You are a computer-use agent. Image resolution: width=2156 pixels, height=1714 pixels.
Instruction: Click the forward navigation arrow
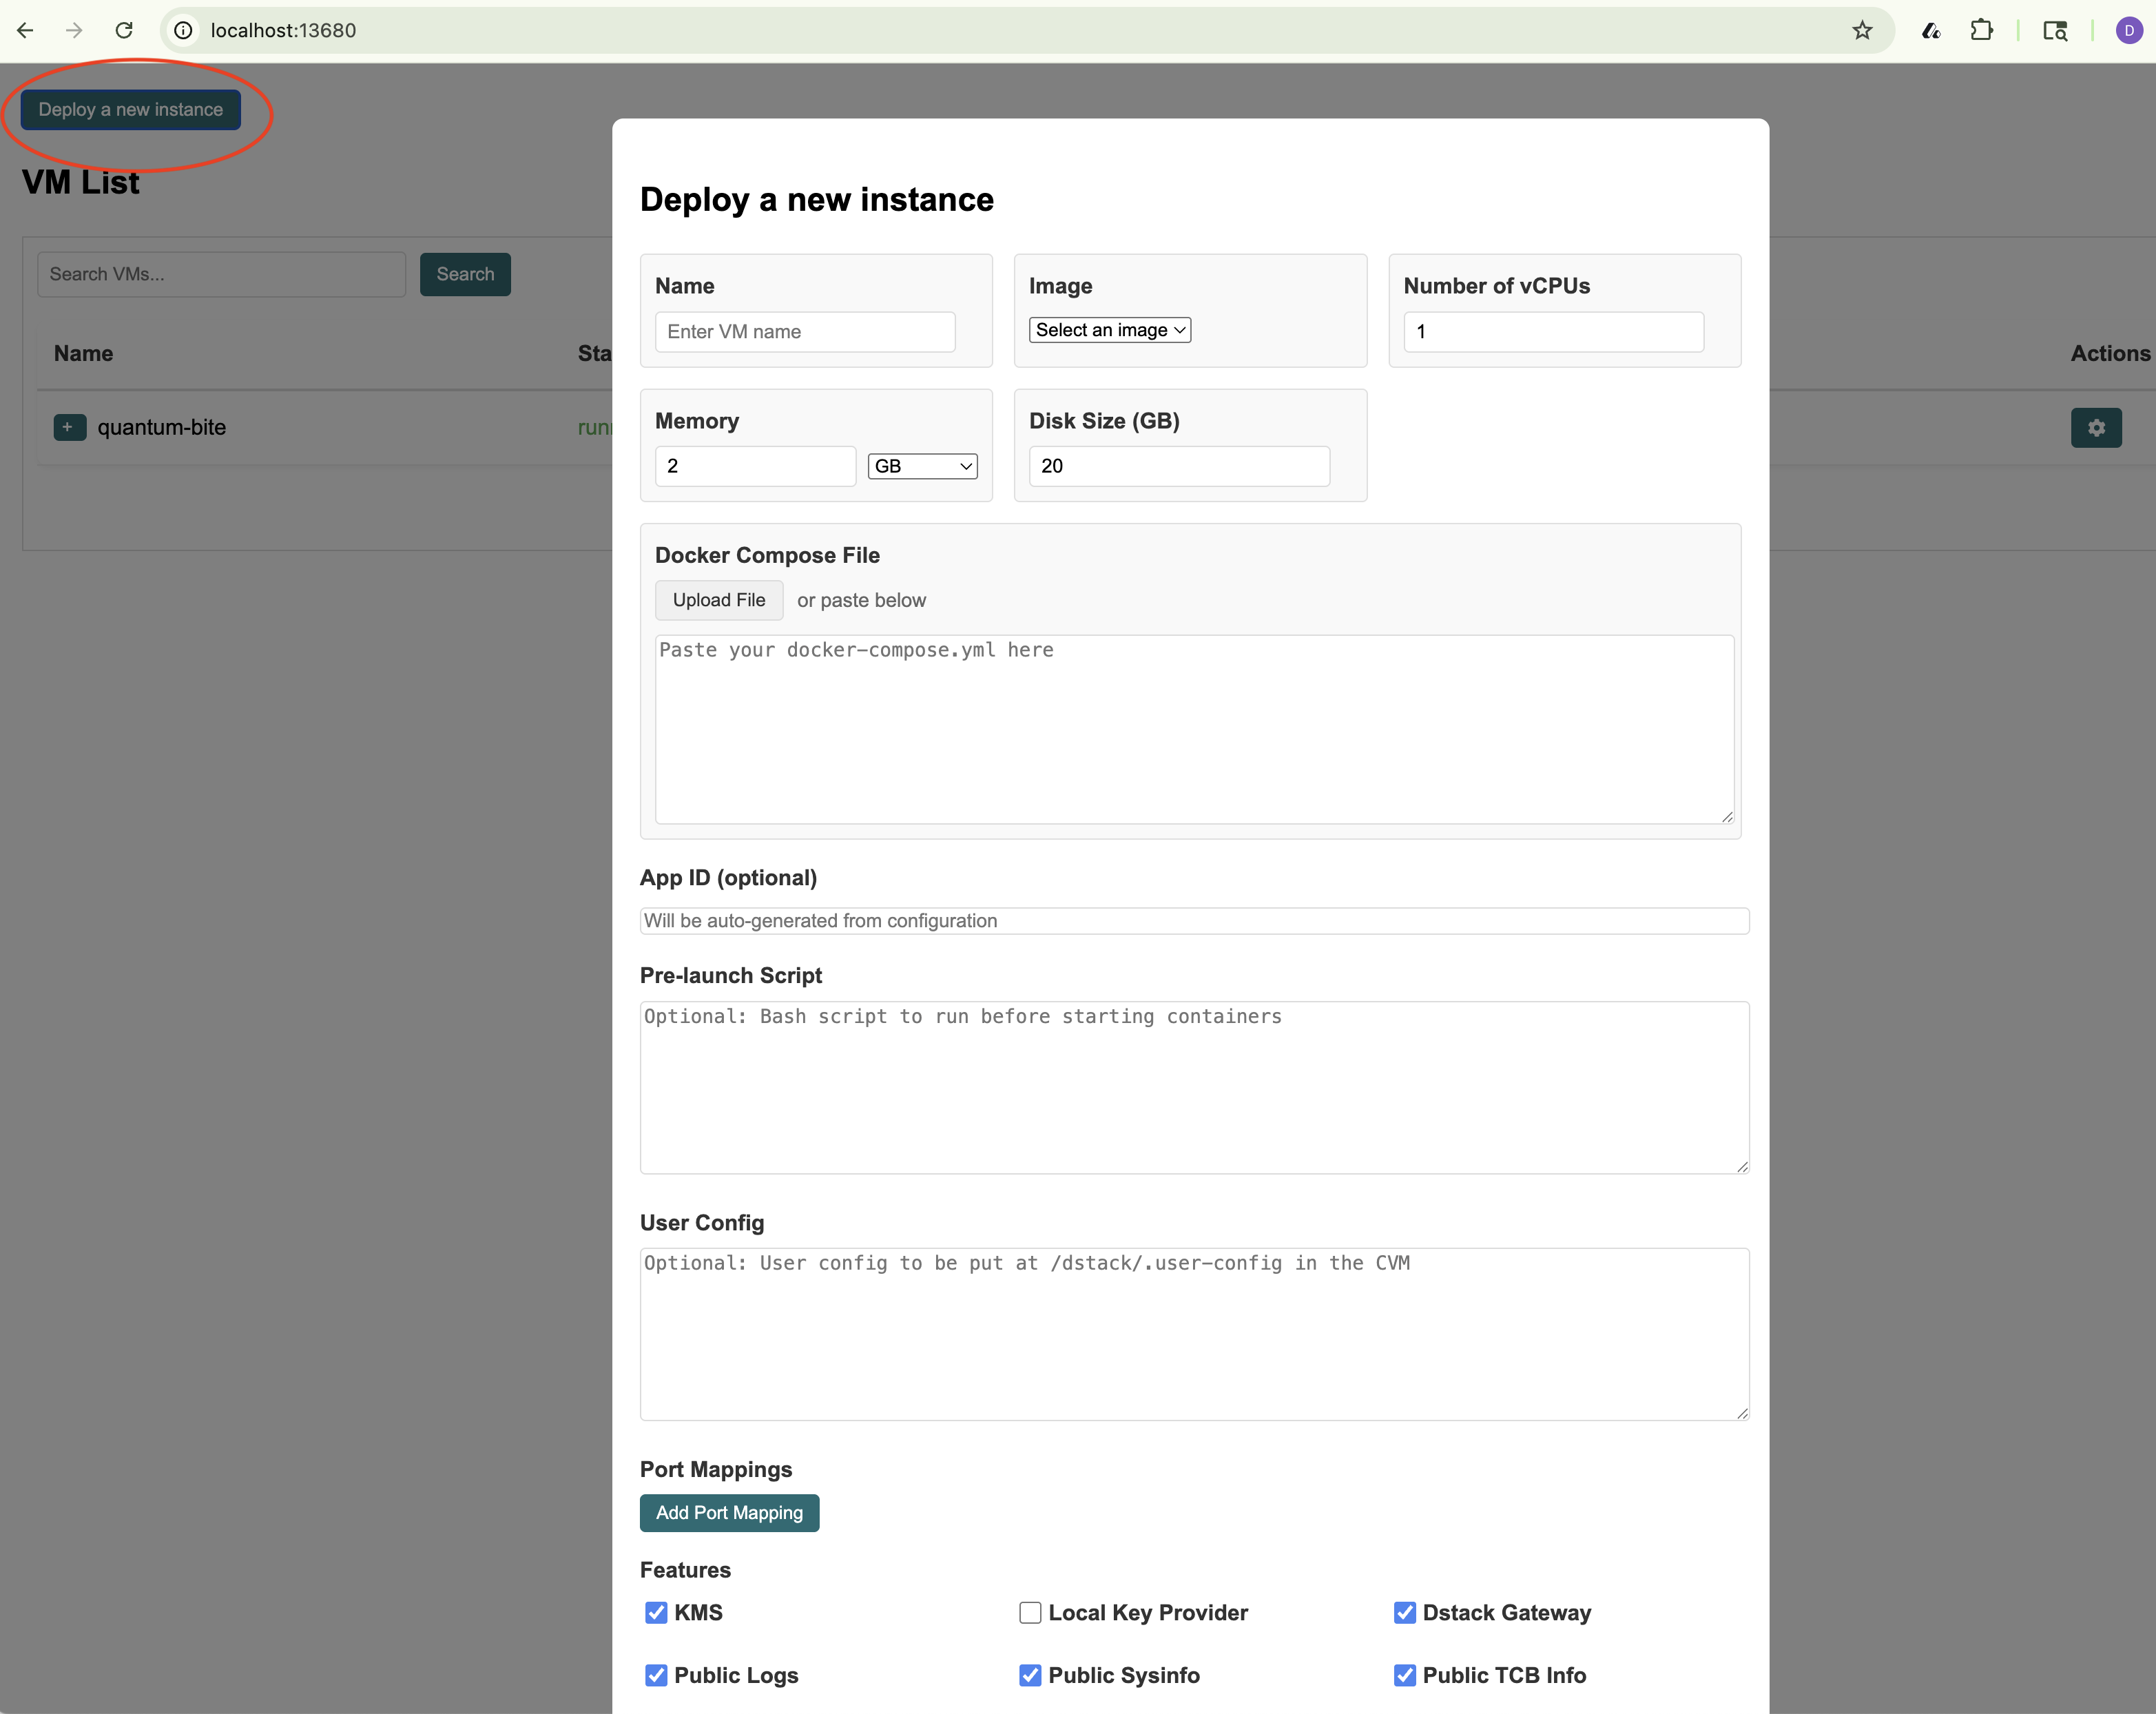[74, 30]
